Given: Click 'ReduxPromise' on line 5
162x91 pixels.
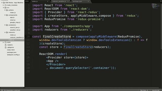Looking at the screenshot, I should (55, 19).
